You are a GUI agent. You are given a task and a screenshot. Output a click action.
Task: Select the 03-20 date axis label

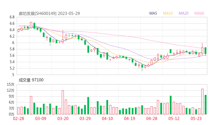click(63, 118)
